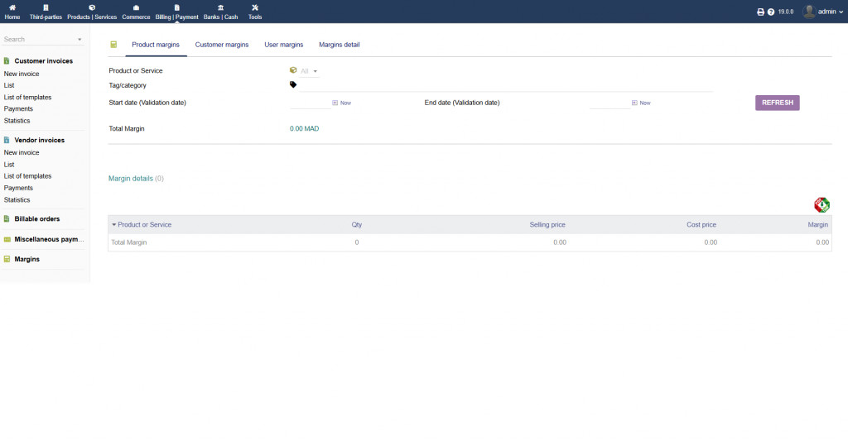Switch to the Customer margins tab
The height and width of the screenshot is (441, 848).
pos(221,45)
